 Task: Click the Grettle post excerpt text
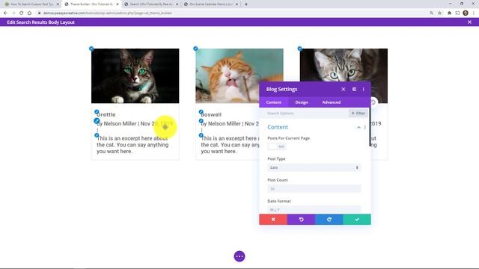point(132,145)
